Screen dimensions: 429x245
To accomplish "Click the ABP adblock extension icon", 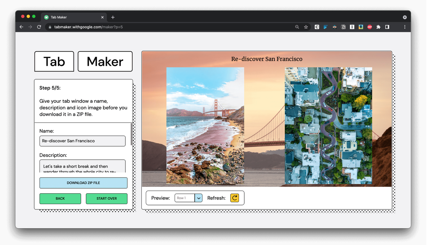I will (370, 27).
